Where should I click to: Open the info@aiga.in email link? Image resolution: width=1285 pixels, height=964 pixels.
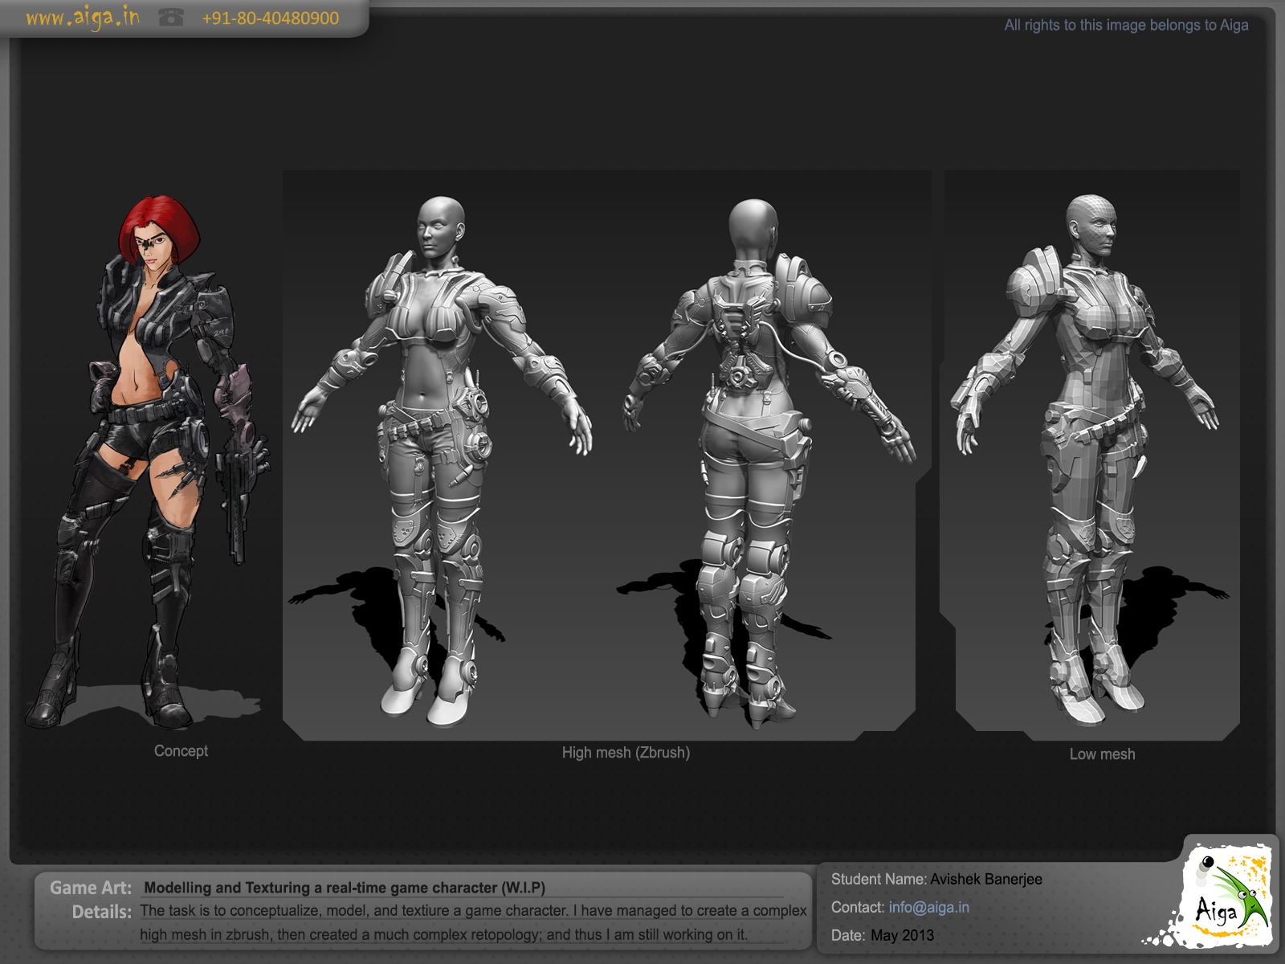tap(928, 907)
